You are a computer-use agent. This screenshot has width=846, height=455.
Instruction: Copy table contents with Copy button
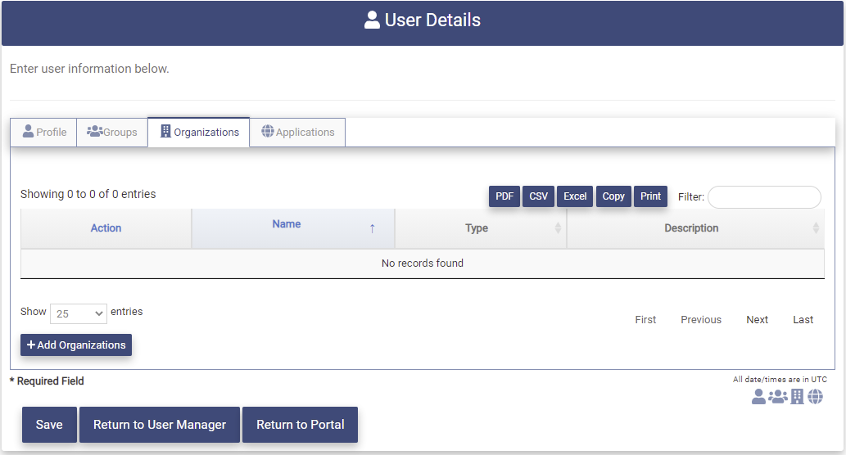click(613, 196)
